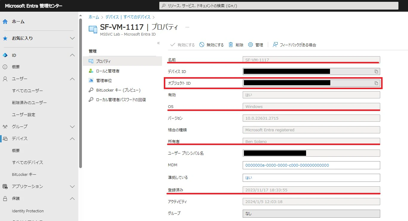Click the OS field showing Windows
The width and height of the screenshot is (408, 221).
click(x=311, y=106)
